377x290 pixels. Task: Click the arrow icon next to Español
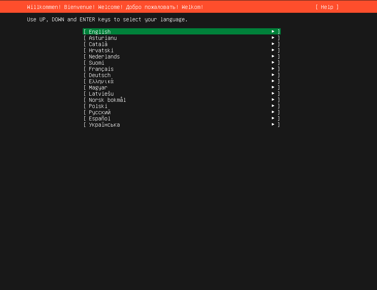point(273,118)
